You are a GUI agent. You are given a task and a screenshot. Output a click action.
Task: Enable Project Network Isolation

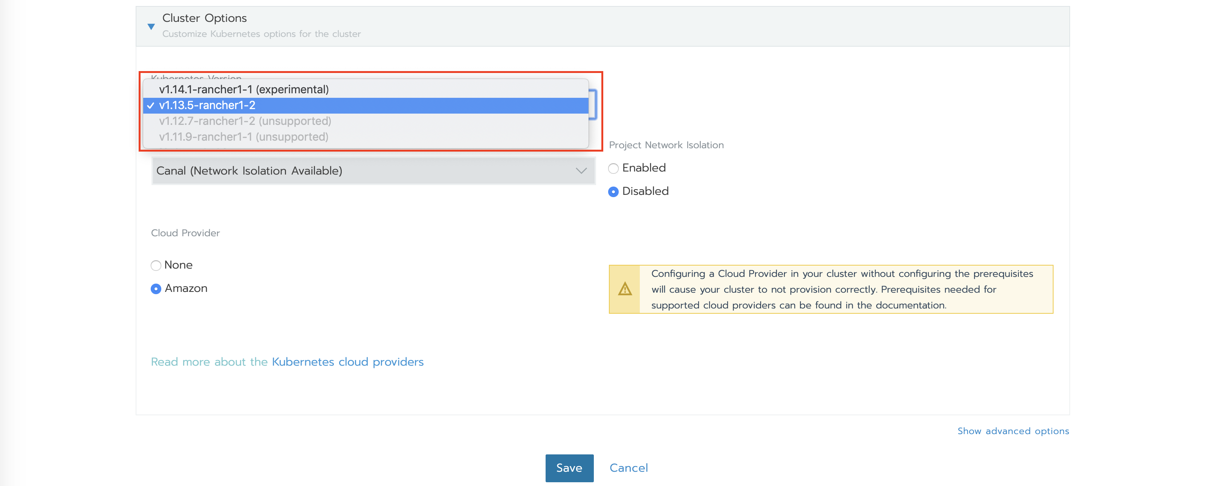(613, 169)
